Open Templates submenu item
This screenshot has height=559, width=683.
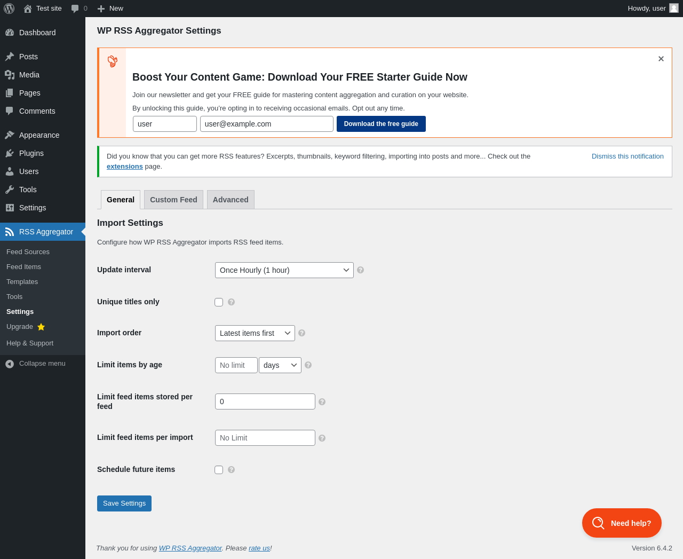[22, 282]
